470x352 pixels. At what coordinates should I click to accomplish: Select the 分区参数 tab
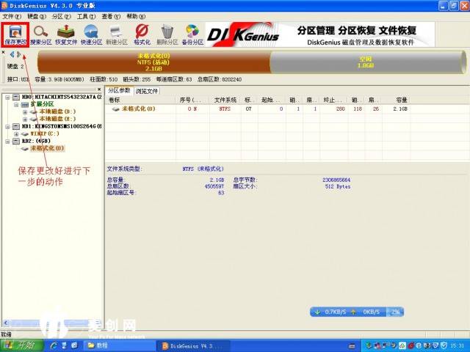[120, 91]
